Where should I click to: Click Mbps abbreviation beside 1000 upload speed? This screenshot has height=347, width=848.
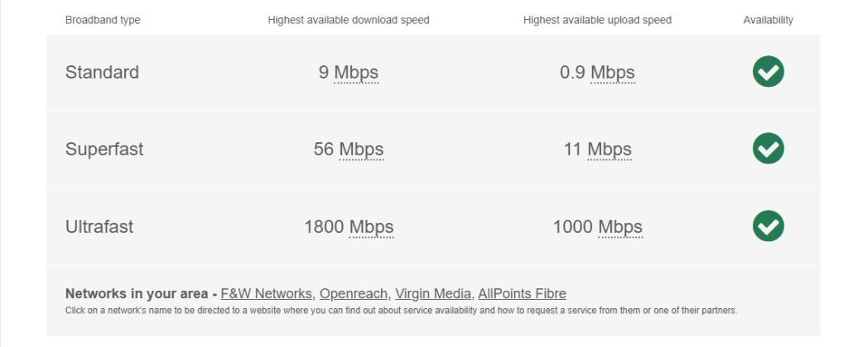coord(620,226)
